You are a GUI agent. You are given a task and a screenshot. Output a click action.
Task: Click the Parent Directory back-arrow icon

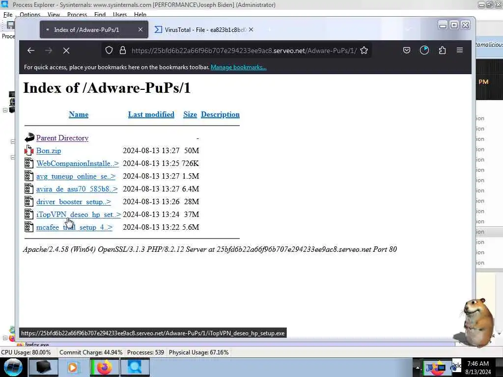(29, 137)
